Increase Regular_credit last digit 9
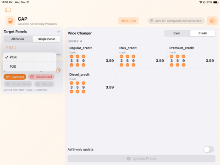220x165 pixels. (83, 56)
